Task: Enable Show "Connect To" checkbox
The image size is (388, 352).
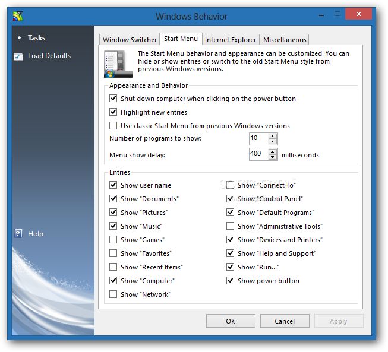Action: 231,185
